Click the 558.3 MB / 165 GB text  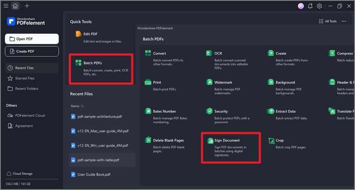coord(18,184)
